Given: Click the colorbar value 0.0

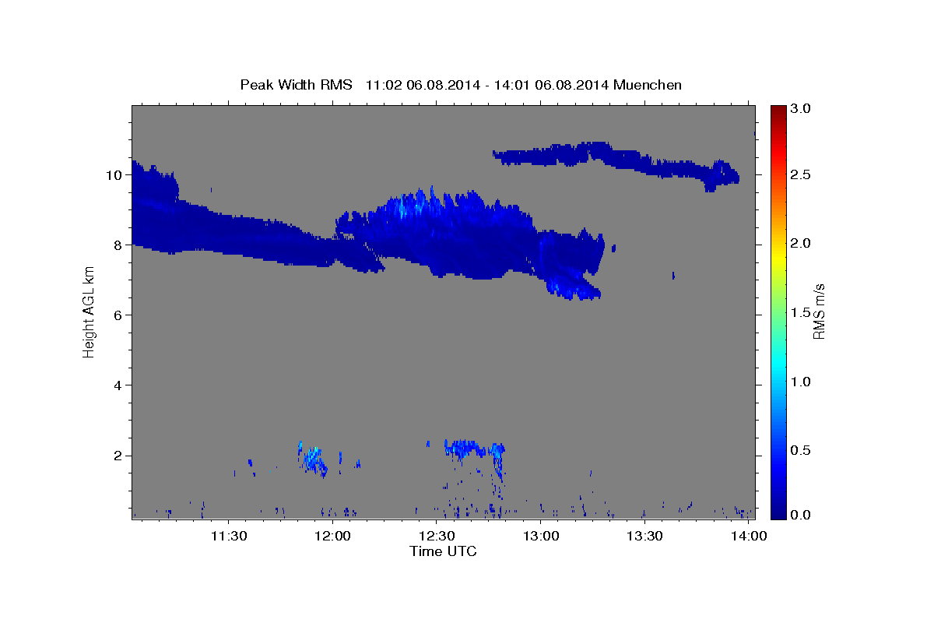Looking at the screenshot, I should [x=801, y=515].
